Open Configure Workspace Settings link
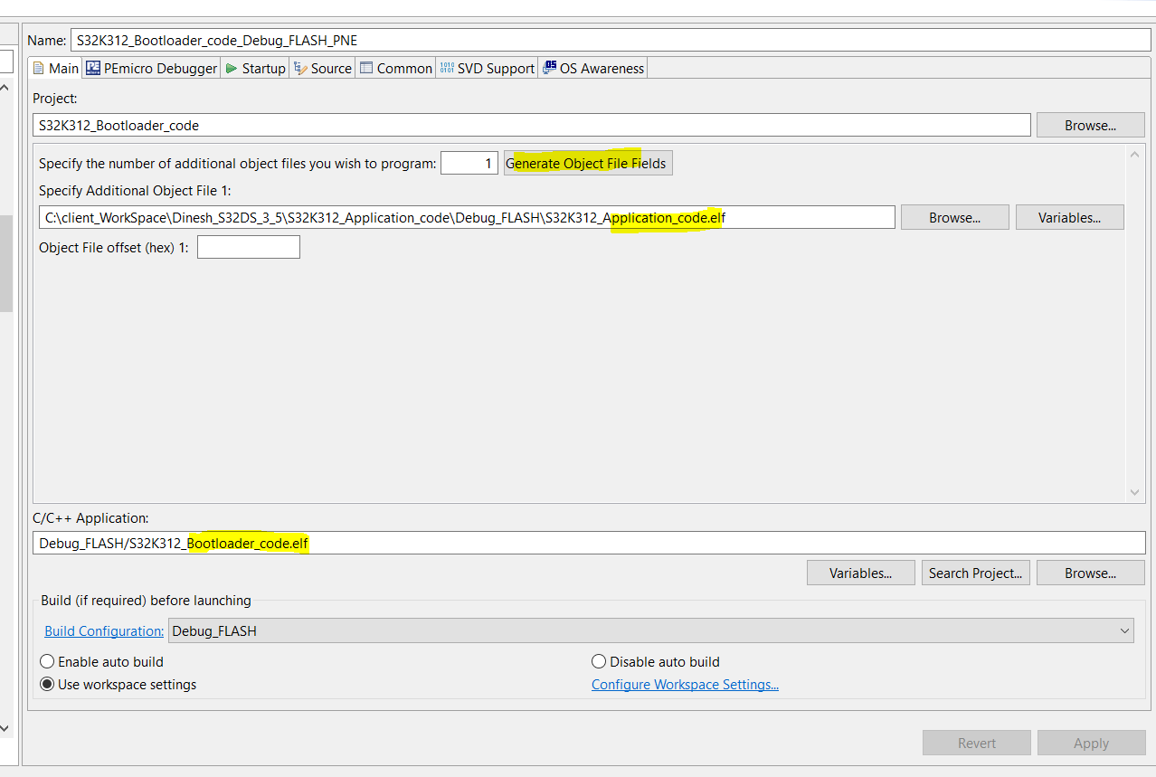This screenshot has height=777, width=1156. pyautogui.click(x=685, y=684)
